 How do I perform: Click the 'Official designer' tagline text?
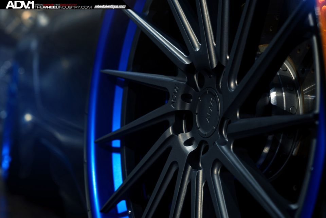click(x=62, y=3)
